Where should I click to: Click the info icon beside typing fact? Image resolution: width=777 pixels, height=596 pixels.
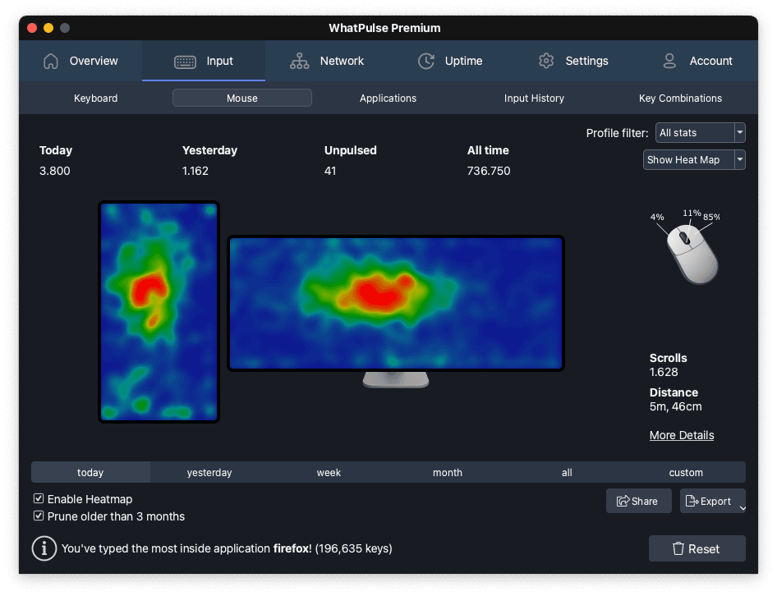[44, 548]
